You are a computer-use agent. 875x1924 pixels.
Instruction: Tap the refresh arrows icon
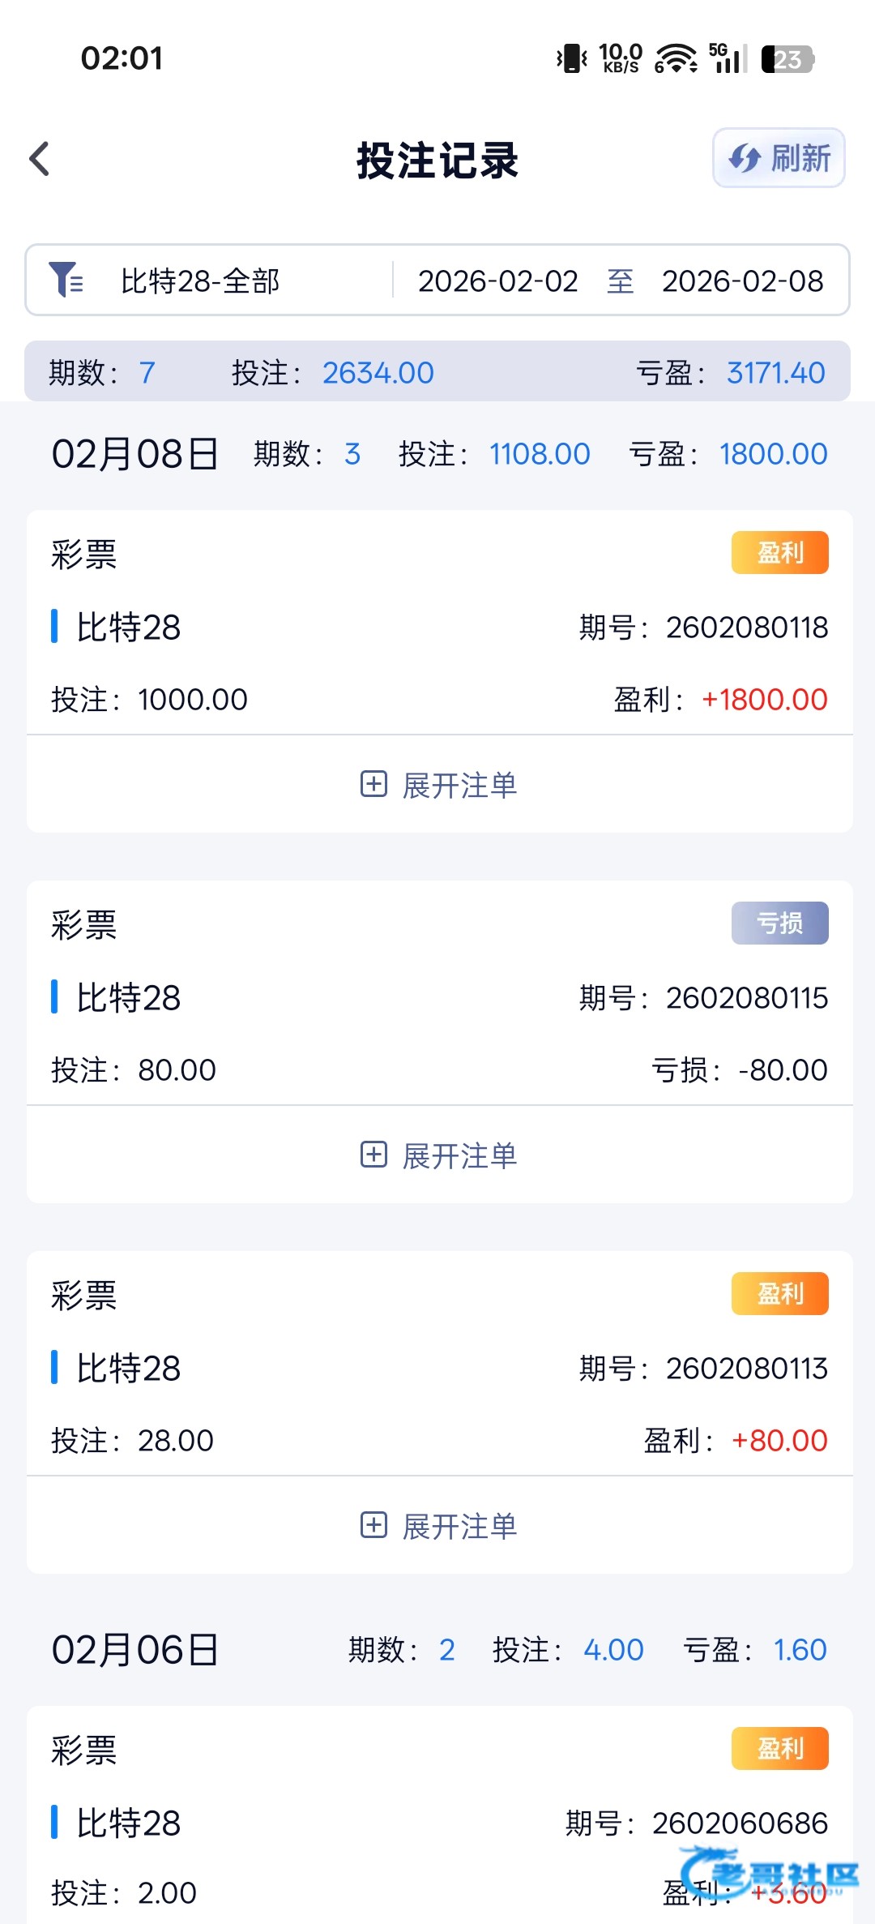coord(744,158)
